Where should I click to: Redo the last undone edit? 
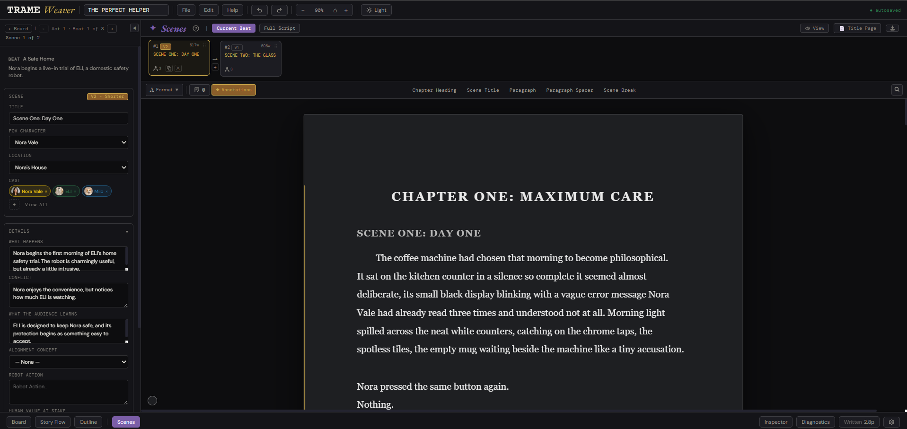(x=279, y=10)
